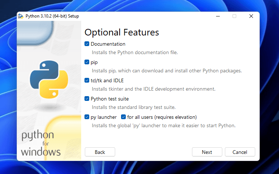Click 'Installs the Python documentation file.' text
This screenshot has width=279, height=174.
(x=135, y=53)
